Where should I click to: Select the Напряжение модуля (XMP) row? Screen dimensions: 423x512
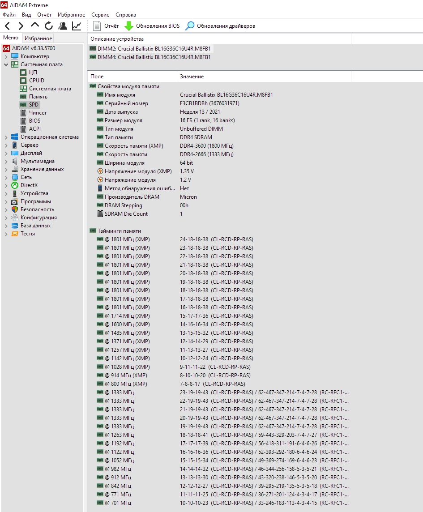coord(219,171)
